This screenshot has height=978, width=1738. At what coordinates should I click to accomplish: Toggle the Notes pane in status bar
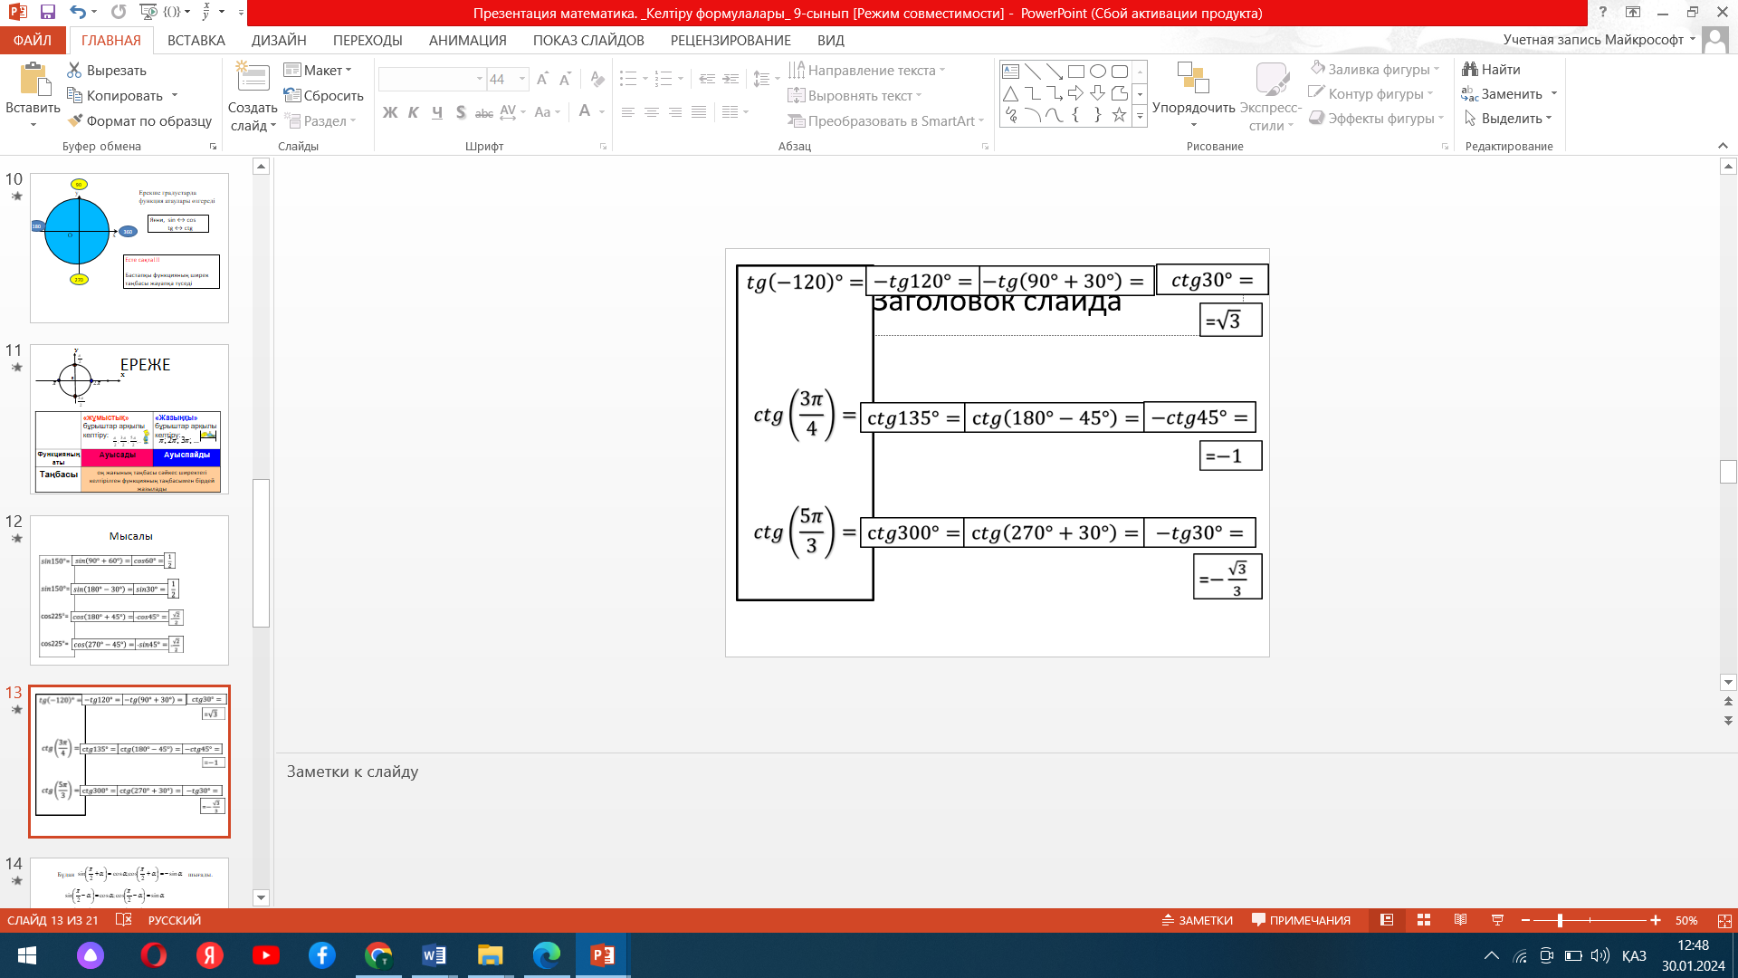coord(1198,920)
